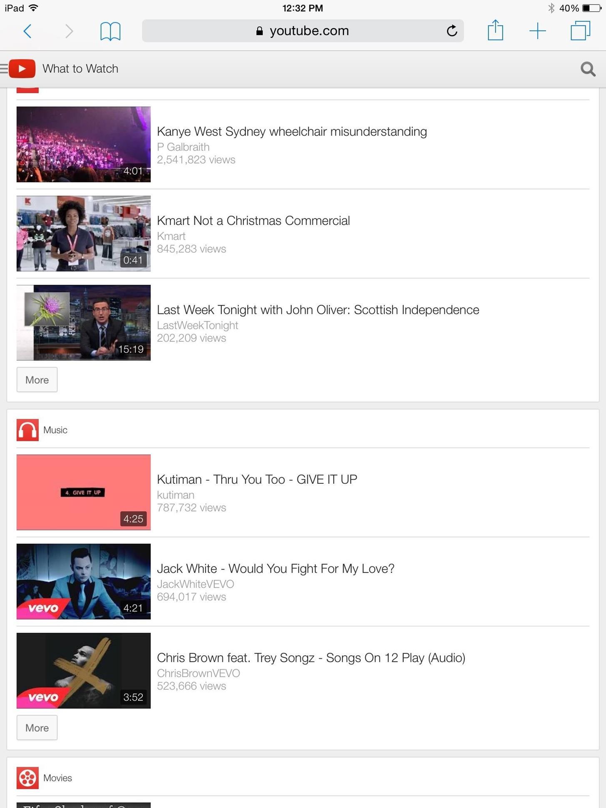The image size is (606, 808).
Task: Open the YouTube search icon
Action: click(588, 69)
